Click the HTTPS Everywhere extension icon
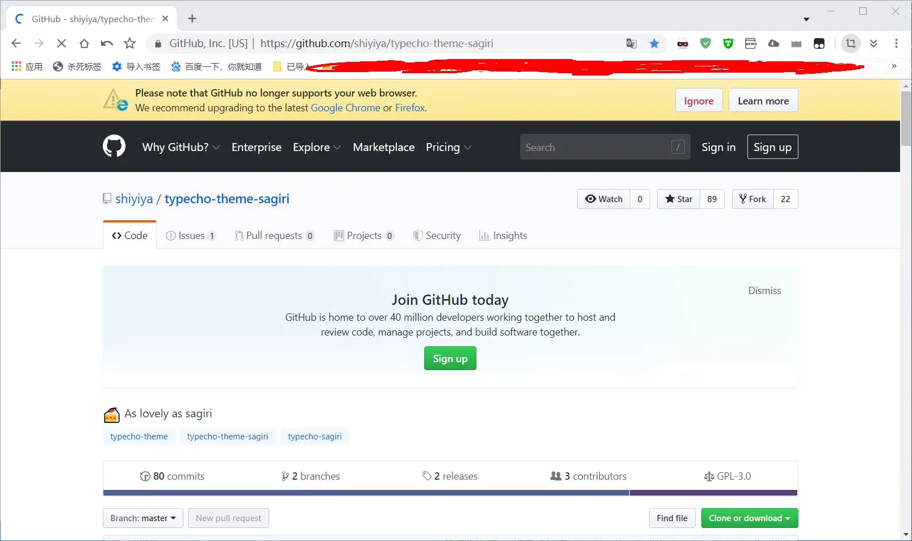This screenshot has width=912, height=541. [751, 43]
